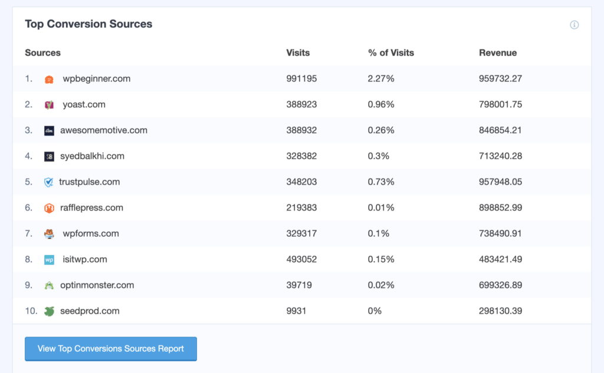Click revenue value 738490.91

point(500,234)
